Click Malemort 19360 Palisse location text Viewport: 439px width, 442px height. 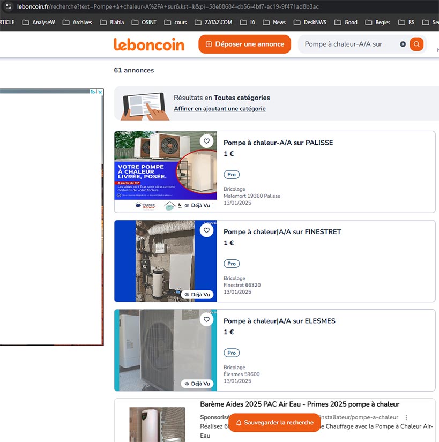[252, 196]
